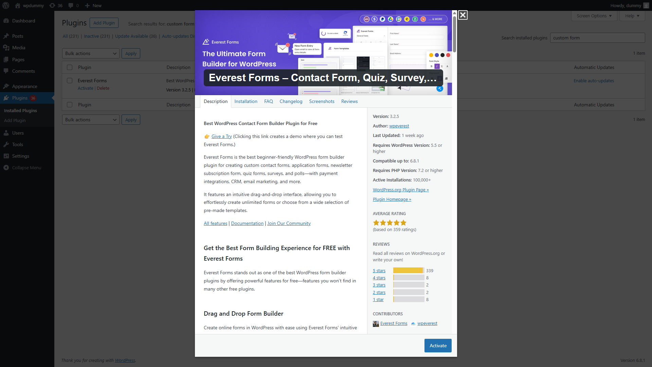This screenshot has width=652, height=367.
Task: Open the Users sidebar icon
Action: click(6, 133)
